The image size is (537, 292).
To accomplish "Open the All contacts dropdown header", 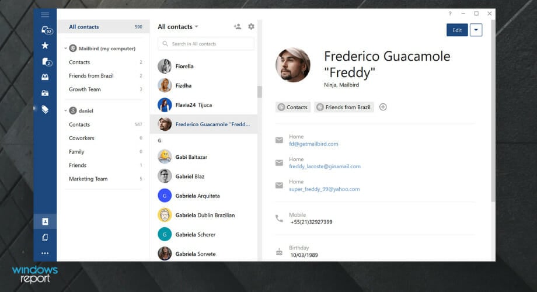I will pos(178,26).
